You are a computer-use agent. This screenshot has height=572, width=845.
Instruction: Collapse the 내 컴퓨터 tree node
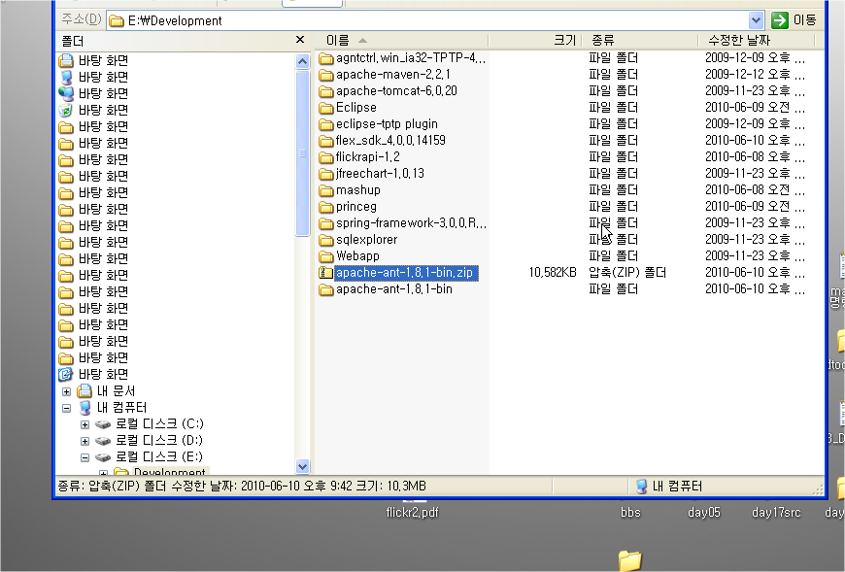tap(66, 408)
